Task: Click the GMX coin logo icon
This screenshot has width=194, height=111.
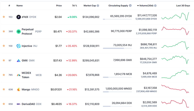Action: [x=19, y=60]
